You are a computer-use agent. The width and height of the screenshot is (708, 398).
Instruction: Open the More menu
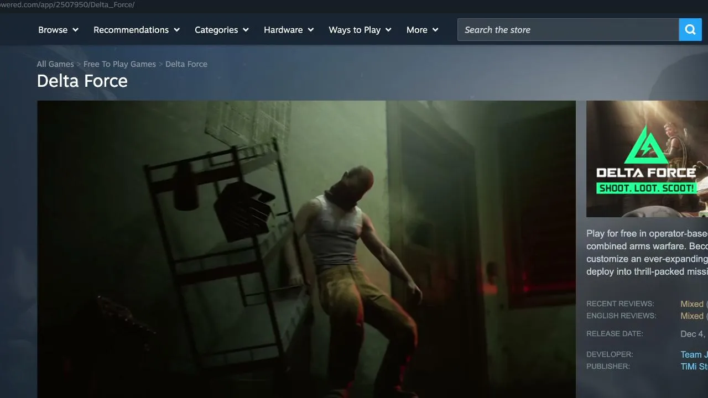coord(423,30)
